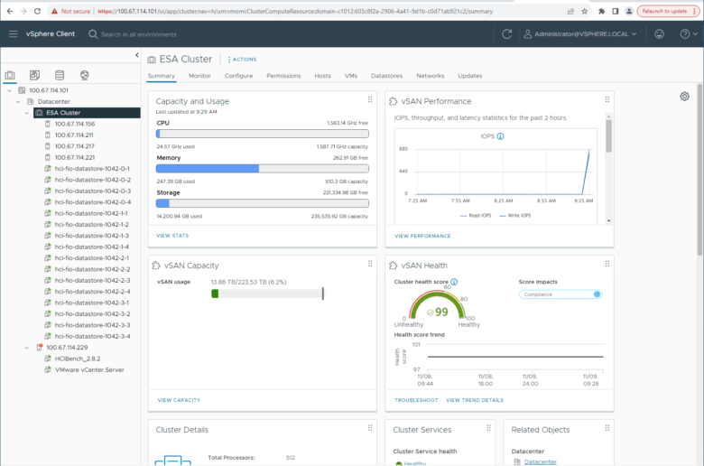Click the browser profile avatar icon

[x=629, y=11]
